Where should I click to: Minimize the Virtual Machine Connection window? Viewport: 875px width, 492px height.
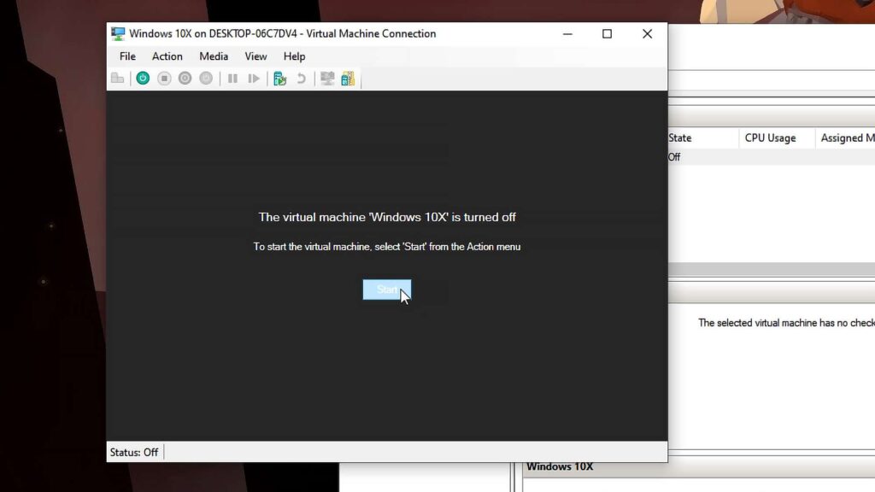click(567, 34)
